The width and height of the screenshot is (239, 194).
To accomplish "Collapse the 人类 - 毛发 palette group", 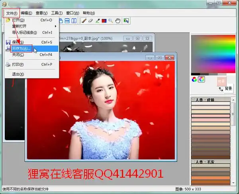I will click(x=193, y=161).
